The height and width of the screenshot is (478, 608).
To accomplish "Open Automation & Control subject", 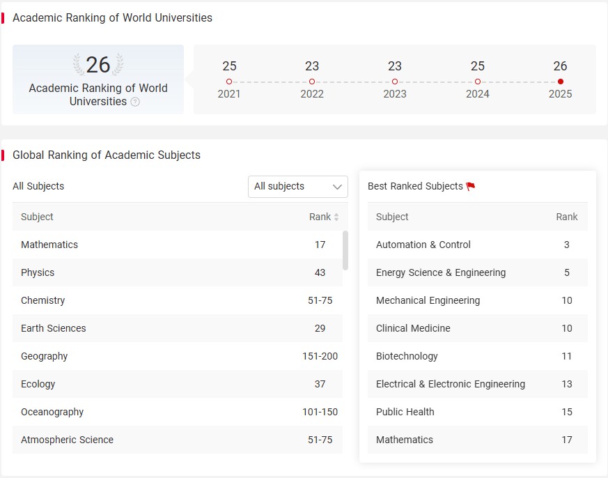I will click(x=477, y=245).
